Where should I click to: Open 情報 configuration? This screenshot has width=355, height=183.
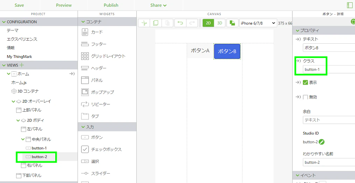tap(10, 48)
